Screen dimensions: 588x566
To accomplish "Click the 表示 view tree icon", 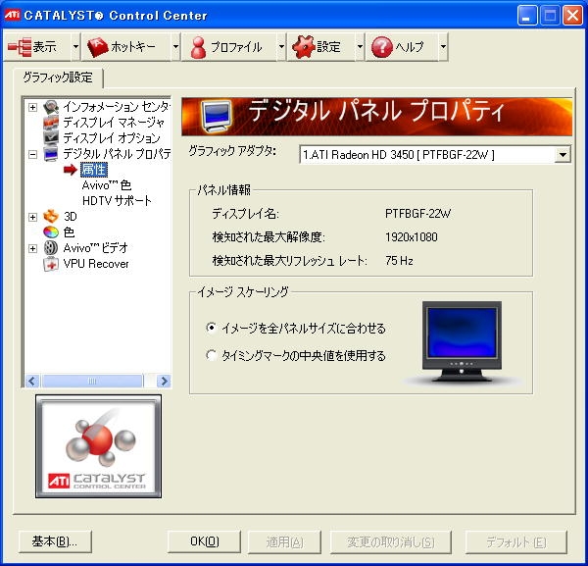I will [x=20, y=47].
